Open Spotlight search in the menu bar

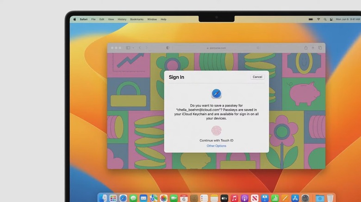324,19
